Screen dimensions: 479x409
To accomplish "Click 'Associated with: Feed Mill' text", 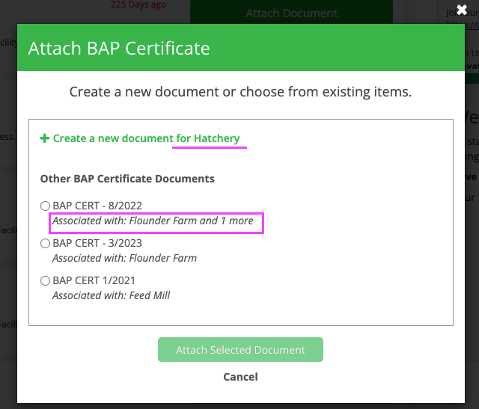I will [x=111, y=295].
